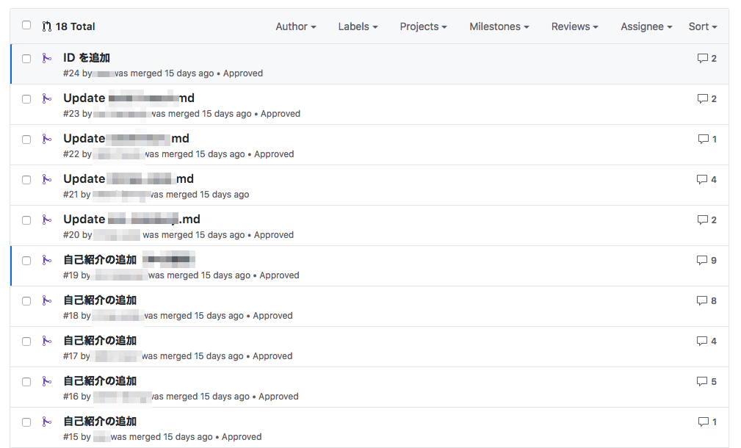
Task: Click the merged icon for pull request #15
Action: point(46,422)
